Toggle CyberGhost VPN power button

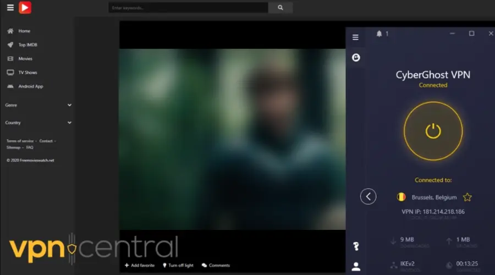(x=433, y=131)
